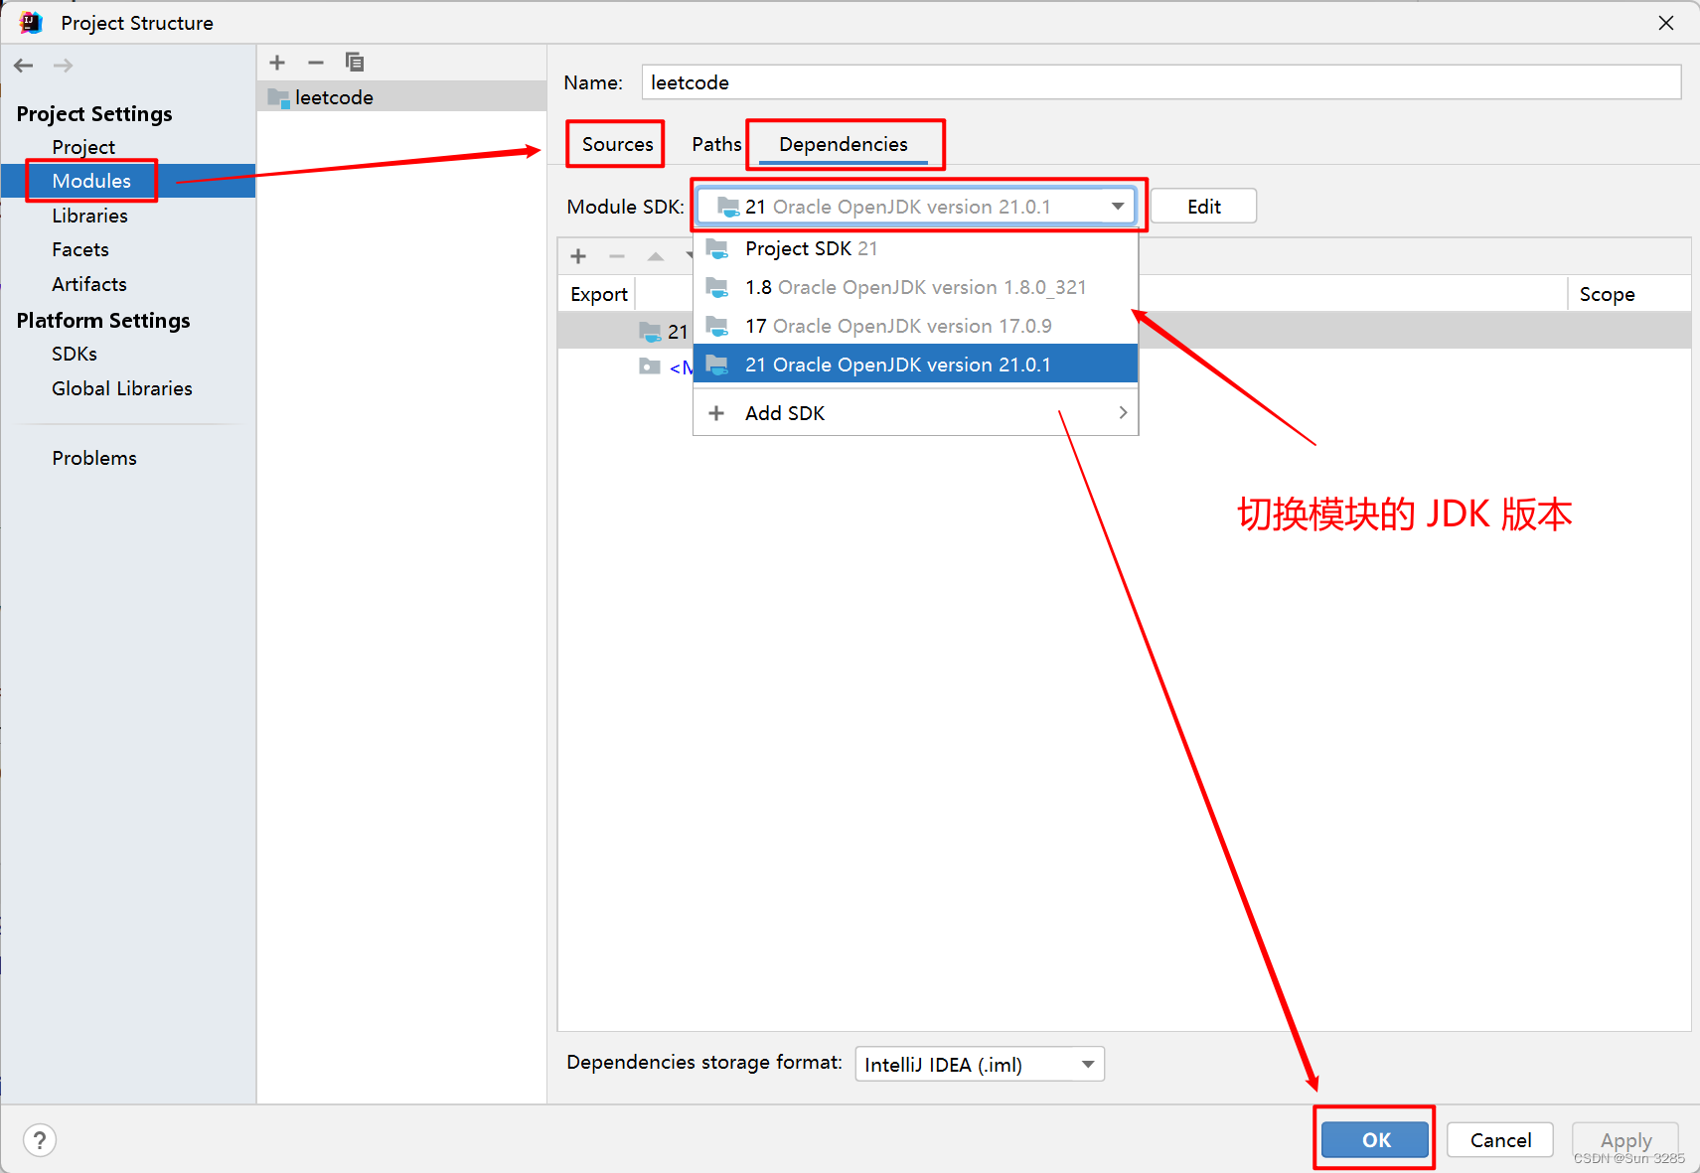
Task: Click the Cancel button
Action: tap(1500, 1140)
